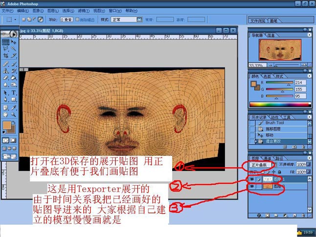This screenshot has width=316, height=237.
Task: Open the Color panel flyout menu
Action: point(309,76)
